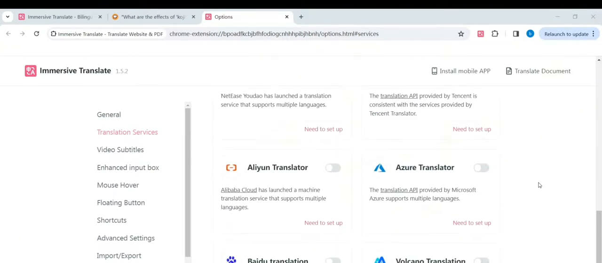Open Floating Button settings

[x=121, y=203]
